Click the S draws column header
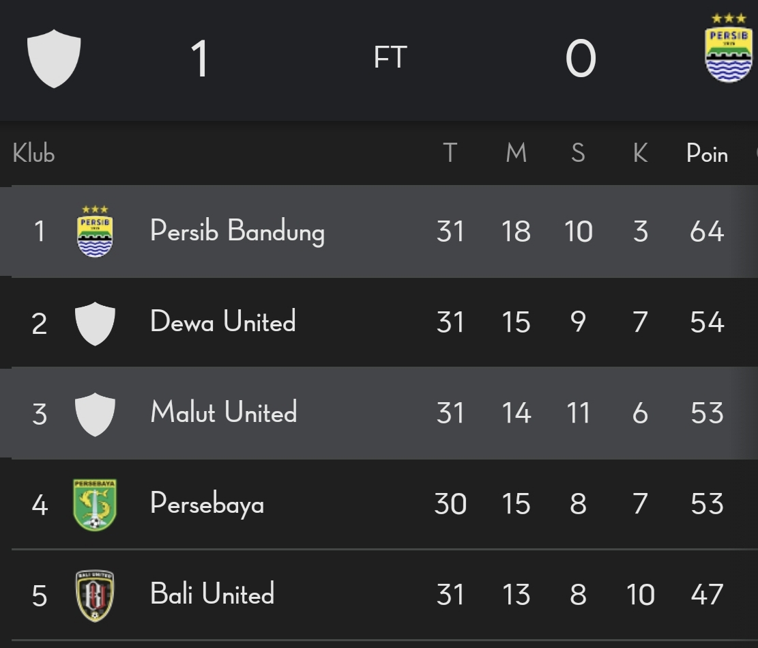758x648 pixels. 578,153
